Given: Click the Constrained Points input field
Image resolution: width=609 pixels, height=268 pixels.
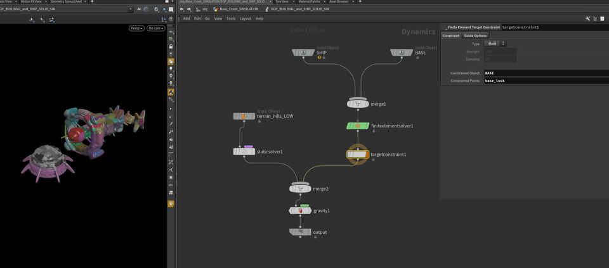Looking at the screenshot, I should click(546, 81).
